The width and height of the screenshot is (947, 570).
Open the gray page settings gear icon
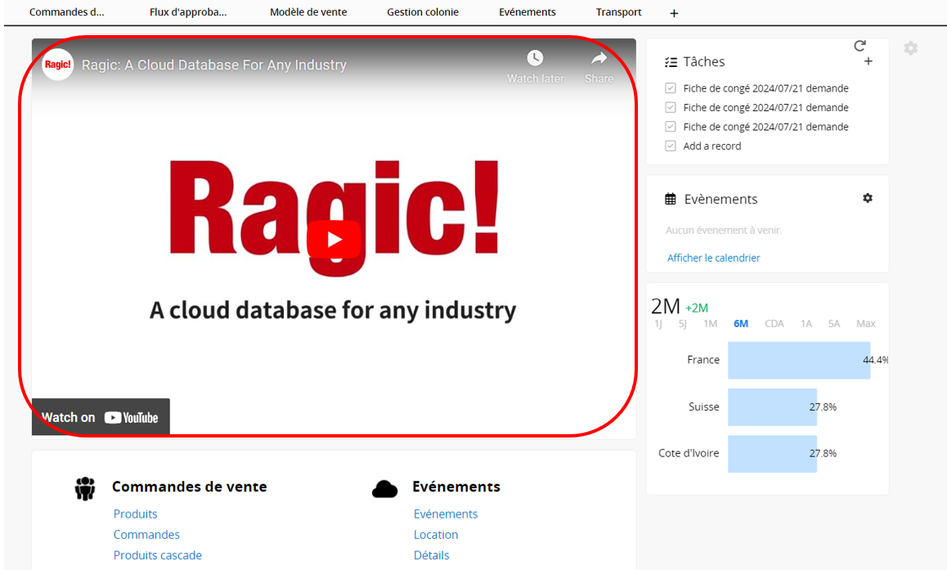pos(911,47)
